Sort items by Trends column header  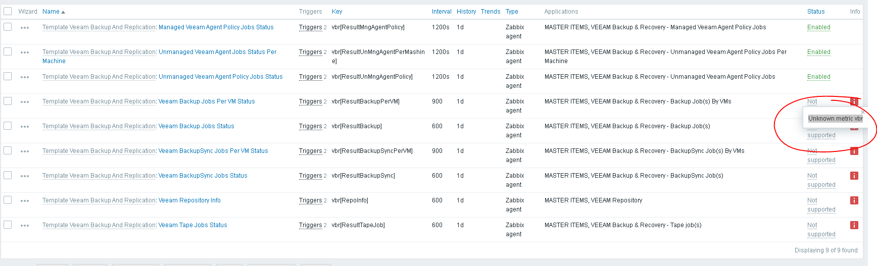pyautogui.click(x=491, y=12)
